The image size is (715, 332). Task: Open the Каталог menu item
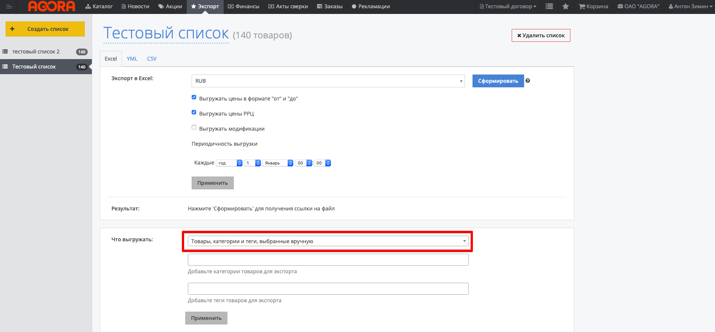pos(99,6)
